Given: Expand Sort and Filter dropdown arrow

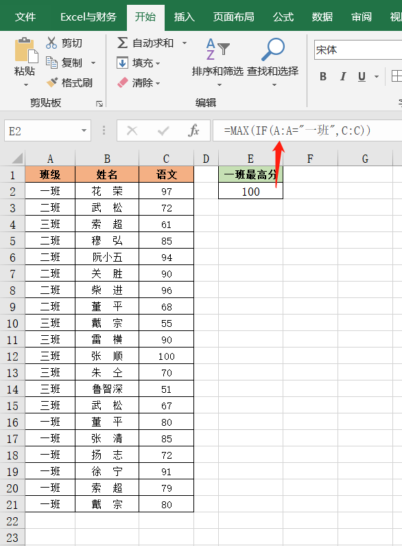Looking at the screenshot, I should click(220, 84).
